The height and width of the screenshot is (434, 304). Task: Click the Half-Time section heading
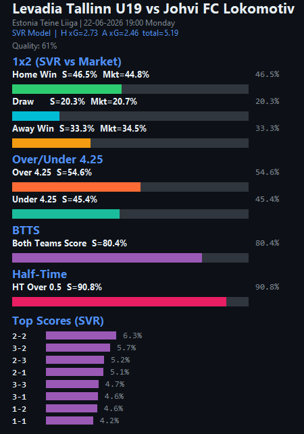tap(40, 274)
